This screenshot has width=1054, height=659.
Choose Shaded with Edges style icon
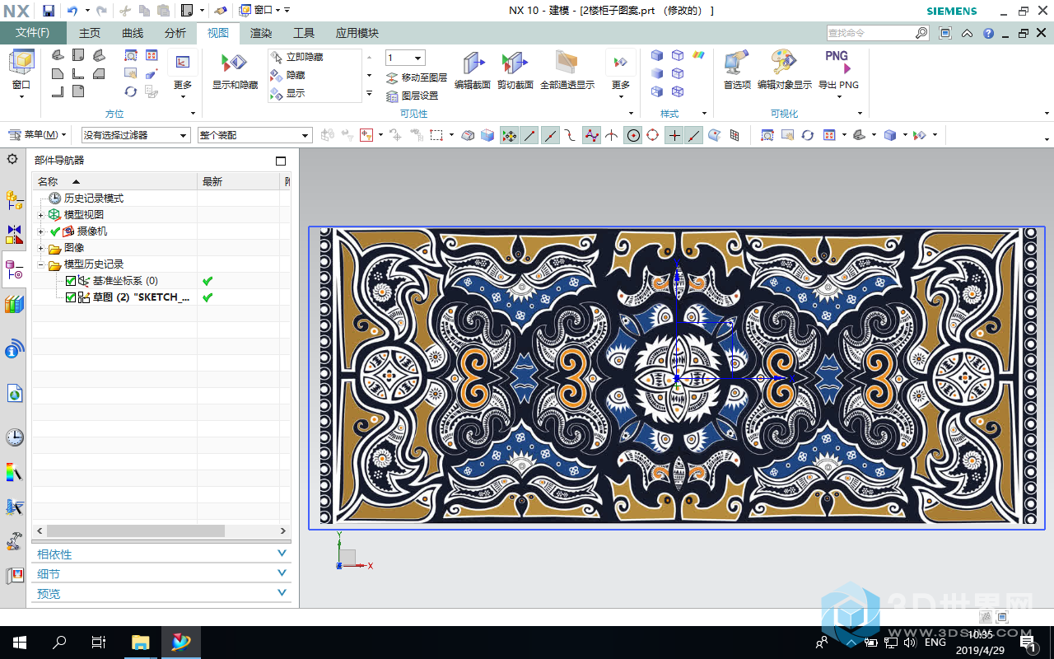pyautogui.click(x=657, y=55)
